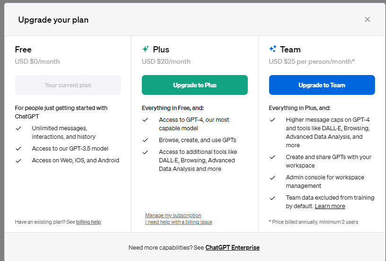Screen dimensions: 386x261
Task: Click the Team plan sparkle icon
Action: 272,49
